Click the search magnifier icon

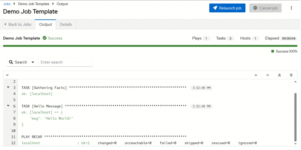coord(11,62)
